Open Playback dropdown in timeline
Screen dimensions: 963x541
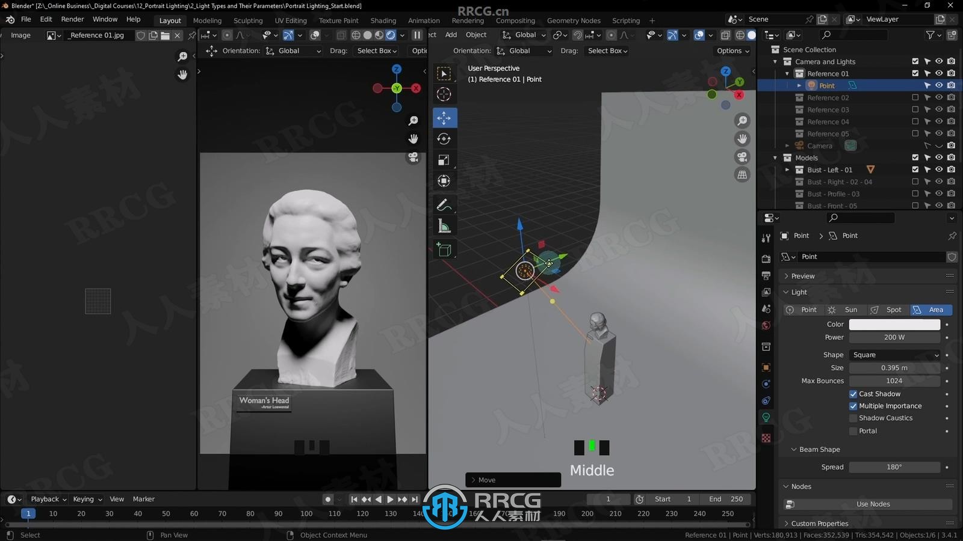[49, 499]
